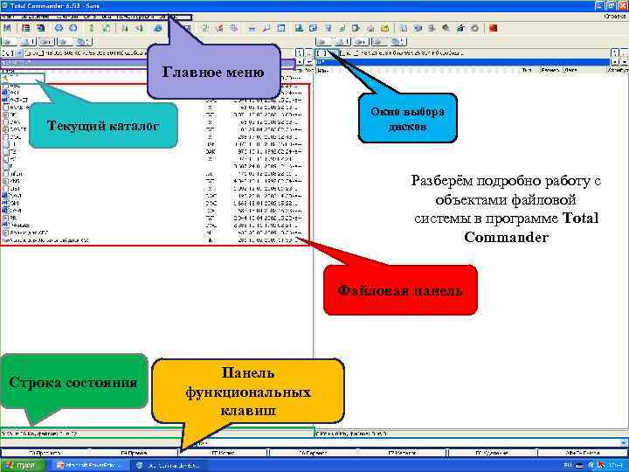Go to root directory in left panel
The image size is (629, 472).
click(x=300, y=53)
